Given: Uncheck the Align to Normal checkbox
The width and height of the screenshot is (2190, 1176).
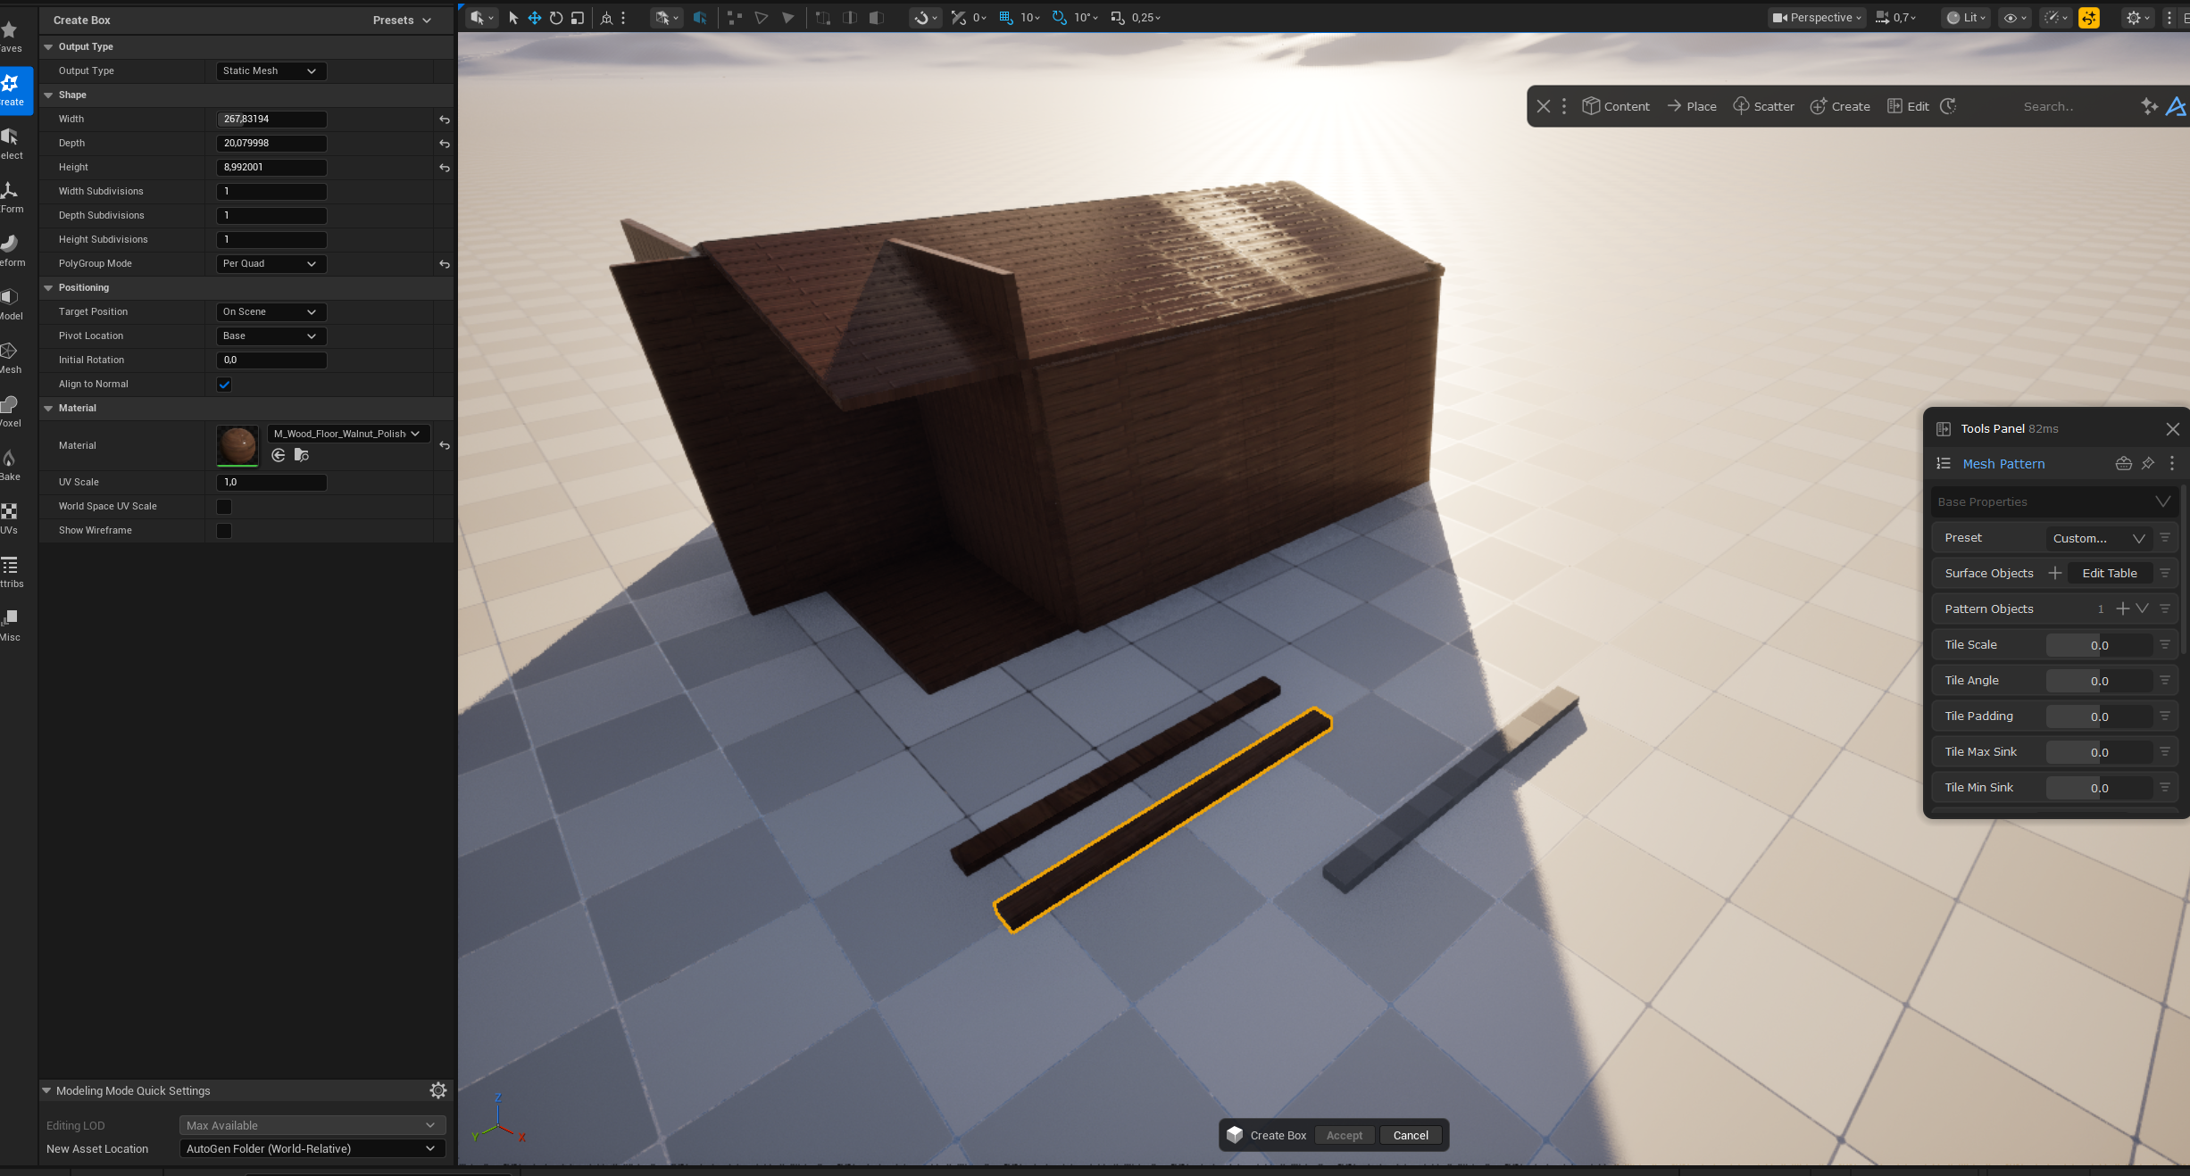Looking at the screenshot, I should click(224, 385).
